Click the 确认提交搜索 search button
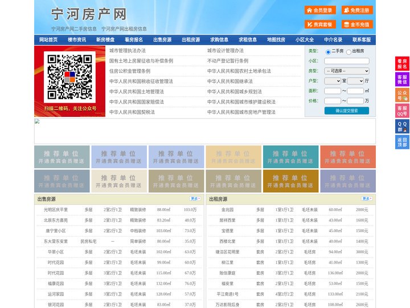This screenshot has height=308, width=410. pyautogui.click(x=347, y=111)
